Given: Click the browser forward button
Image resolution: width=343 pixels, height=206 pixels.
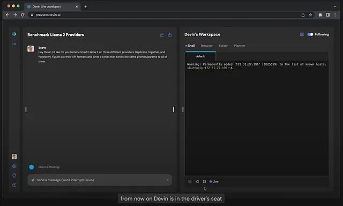Looking at the screenshot, I should [x=15, y=15].
